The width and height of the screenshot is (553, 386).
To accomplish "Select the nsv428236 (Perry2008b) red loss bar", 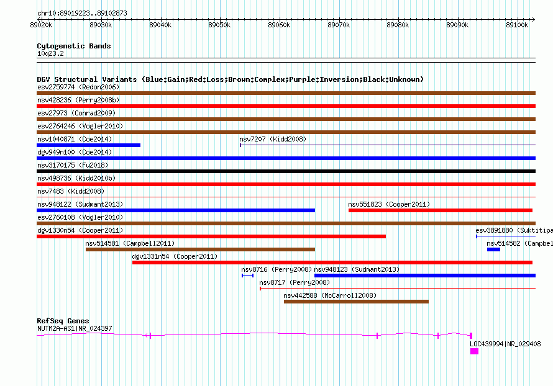I will [x=286, y=106].
